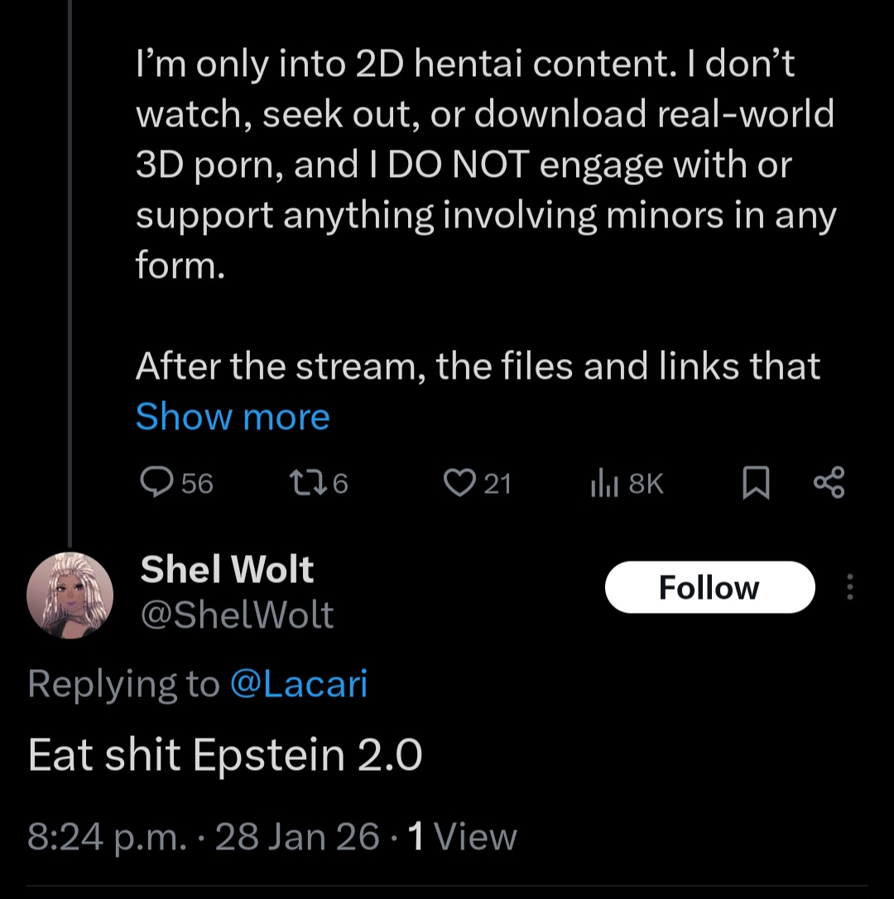This screenshot has height=899, width=894.
Task: Select the 'Eat shit Epstein 2.0' reply text
Action: 225,754
